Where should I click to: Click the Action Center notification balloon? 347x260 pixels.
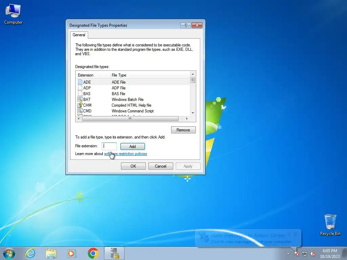248,238
